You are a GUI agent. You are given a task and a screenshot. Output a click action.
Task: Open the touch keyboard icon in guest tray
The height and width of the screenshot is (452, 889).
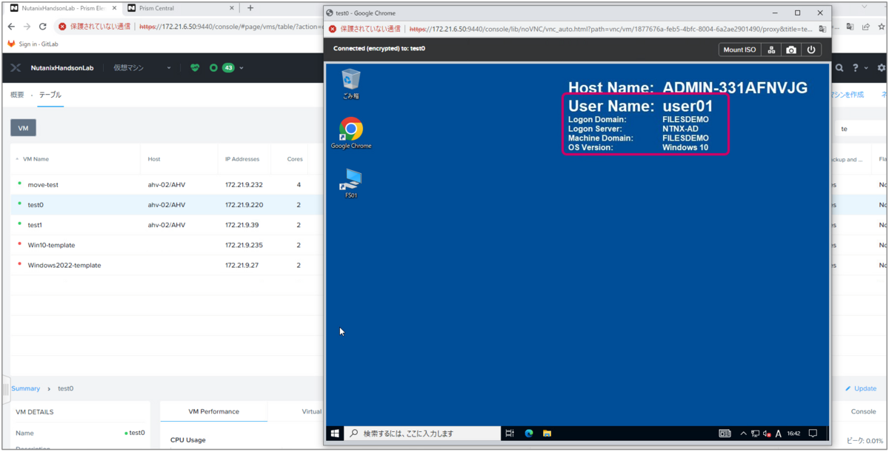[x=725, y=434]
